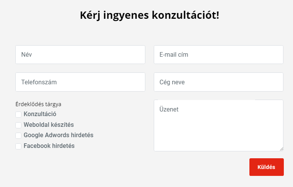This screenshot has width=293, height=187.
Task: Click the 'Név' placeholder text
Action: point(26,55)
